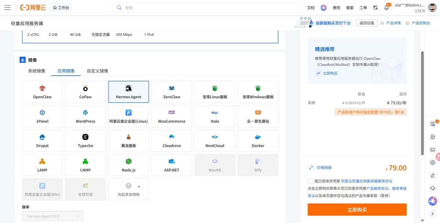Switch to 应用镜像 tab

pos(66,71)
